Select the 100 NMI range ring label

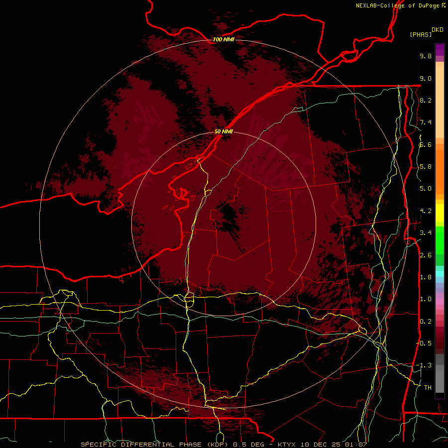click(x=224, y=39)
